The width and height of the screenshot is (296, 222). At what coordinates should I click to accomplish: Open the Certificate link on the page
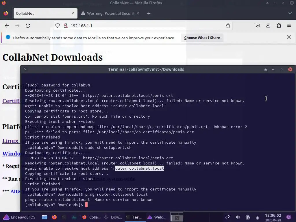[11, 101]
